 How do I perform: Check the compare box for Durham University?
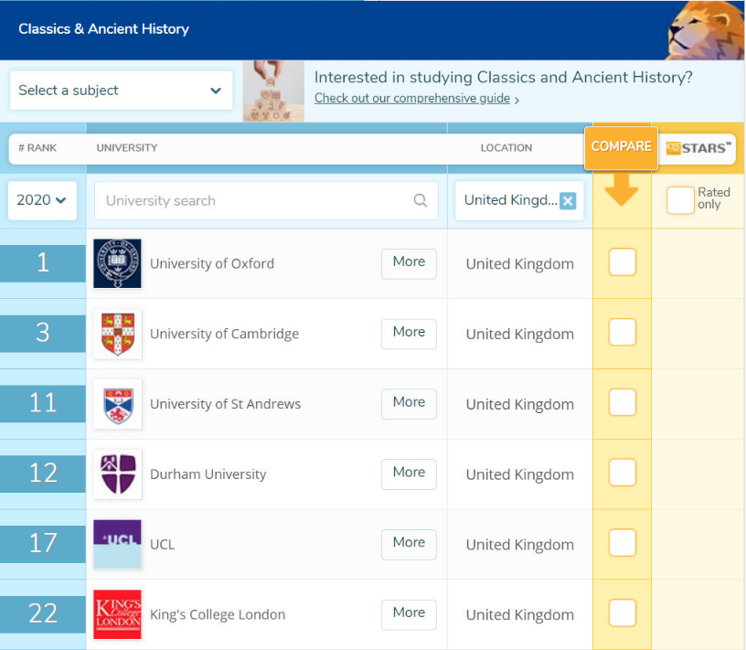click(623, 473)
